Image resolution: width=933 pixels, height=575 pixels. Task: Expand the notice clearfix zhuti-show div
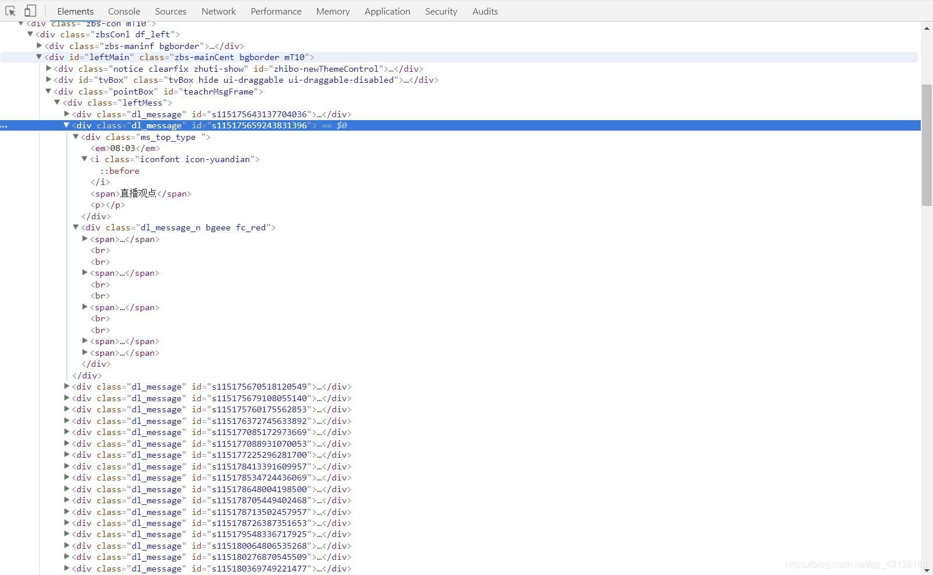[x=48, y=68]
